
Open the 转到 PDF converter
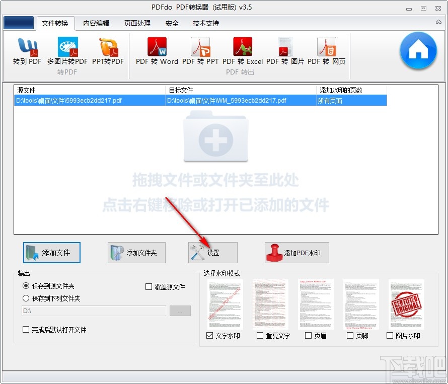27,51
